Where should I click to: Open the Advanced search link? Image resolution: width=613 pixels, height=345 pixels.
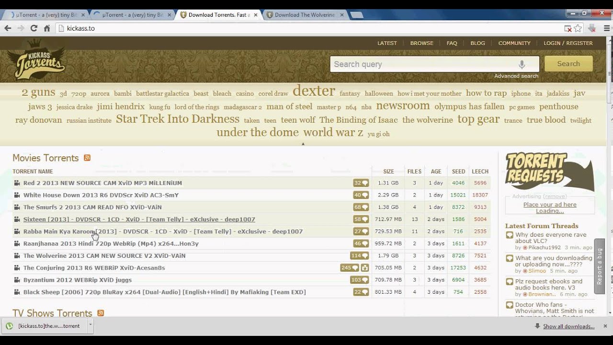point(516,76)
